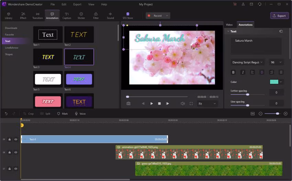Switch to the Video properties tab
This screenshot has height=181, width=292.
[x=229, y=25]
